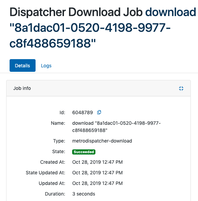This screenshot has height=201, width=198.
Task: Click the Duration value 3 seconds
Action: coord(83,194)
